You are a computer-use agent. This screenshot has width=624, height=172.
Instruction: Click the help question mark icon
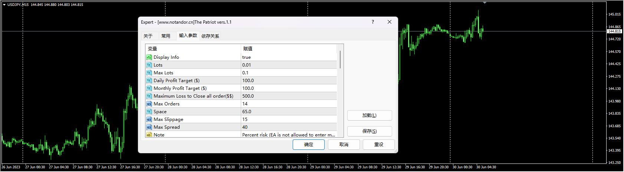click(x=373, y=22)
